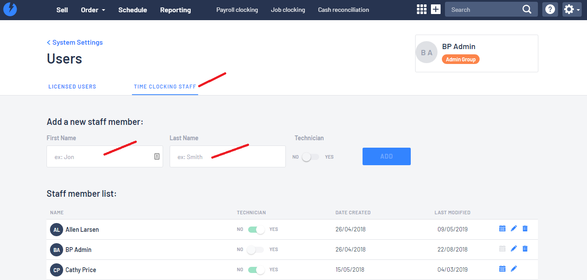Click the First Name input field

(x=105, y=156)
